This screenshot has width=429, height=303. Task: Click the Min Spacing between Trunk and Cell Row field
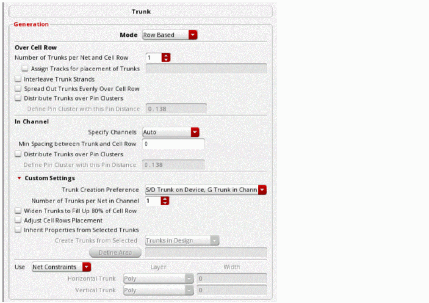point(173,144)
